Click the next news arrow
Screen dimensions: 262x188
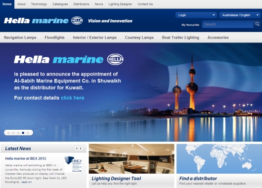tap(81, 149)
